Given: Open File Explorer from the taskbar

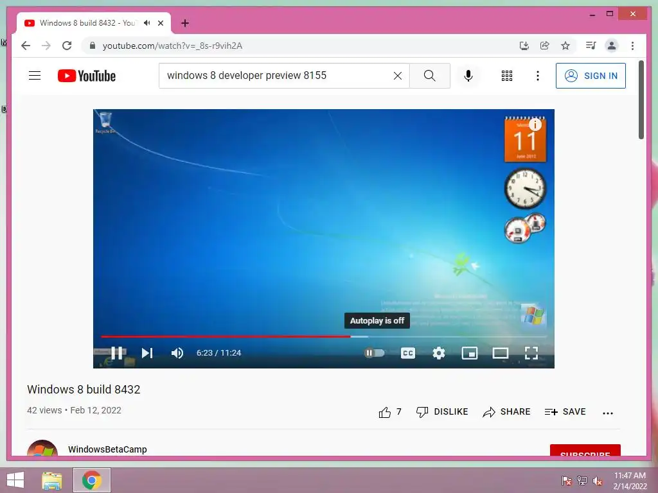Looking at the screenshot, I should coord(51,480).
